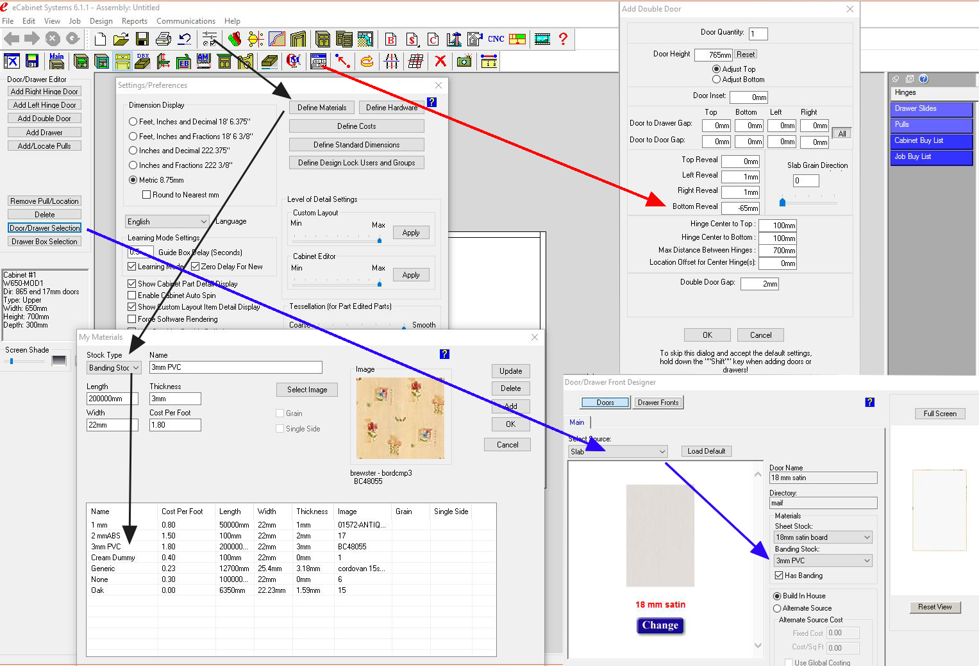Image resolution: width=979 pixels, height=666 pixels.
Task: Click the red X delete icon in second toolbar
Action: (x=440, y=61)
